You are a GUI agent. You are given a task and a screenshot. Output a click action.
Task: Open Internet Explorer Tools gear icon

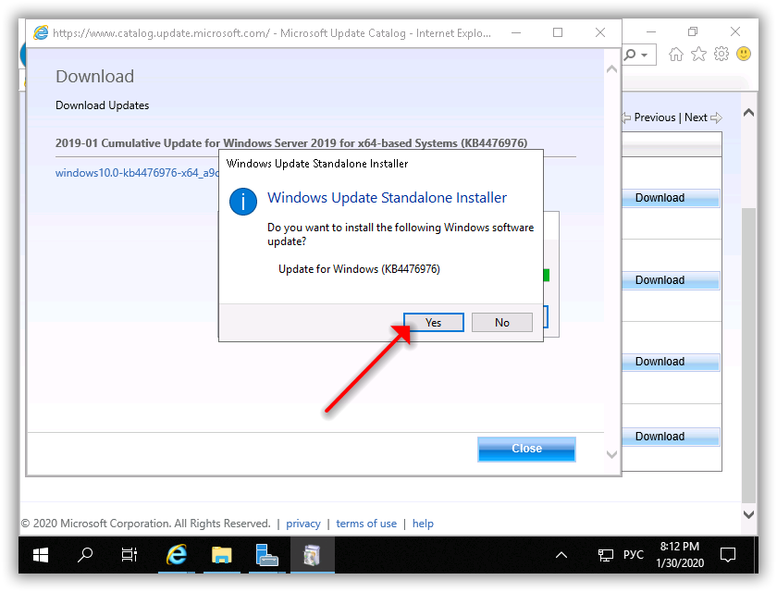(721, 54)
